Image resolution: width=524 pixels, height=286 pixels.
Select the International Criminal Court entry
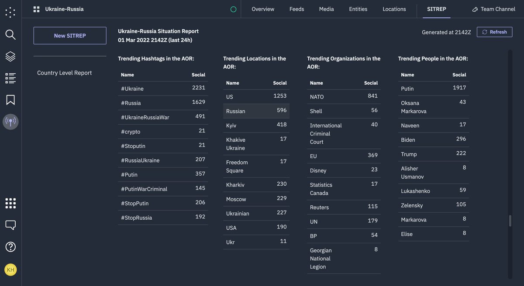(344, 133)
